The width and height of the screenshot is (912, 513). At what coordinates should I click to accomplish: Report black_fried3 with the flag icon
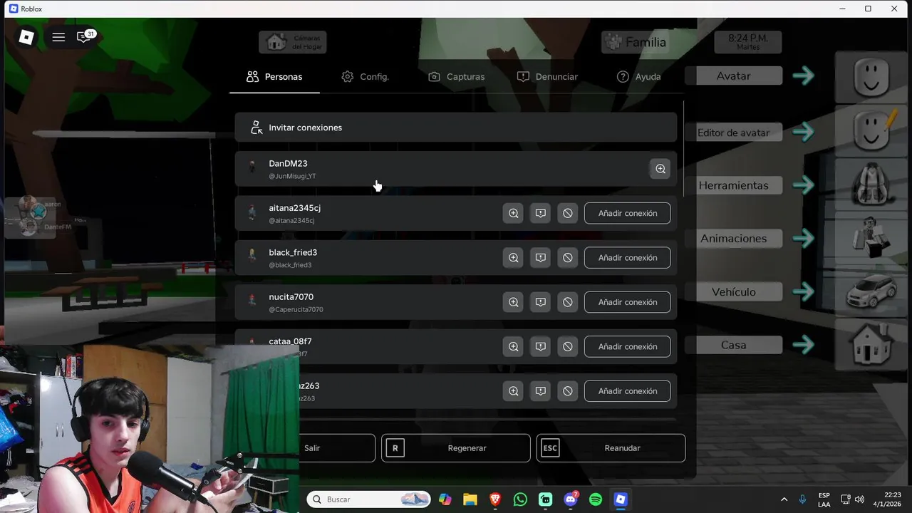pos(540,257)
